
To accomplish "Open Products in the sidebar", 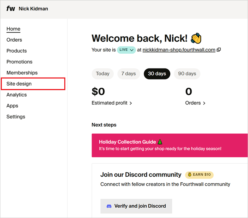I will click(17, 51).
